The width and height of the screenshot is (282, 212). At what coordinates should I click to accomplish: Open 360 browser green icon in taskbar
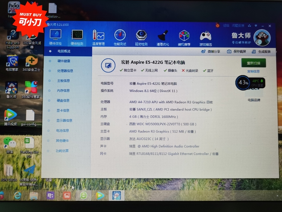tap(83, 196)
